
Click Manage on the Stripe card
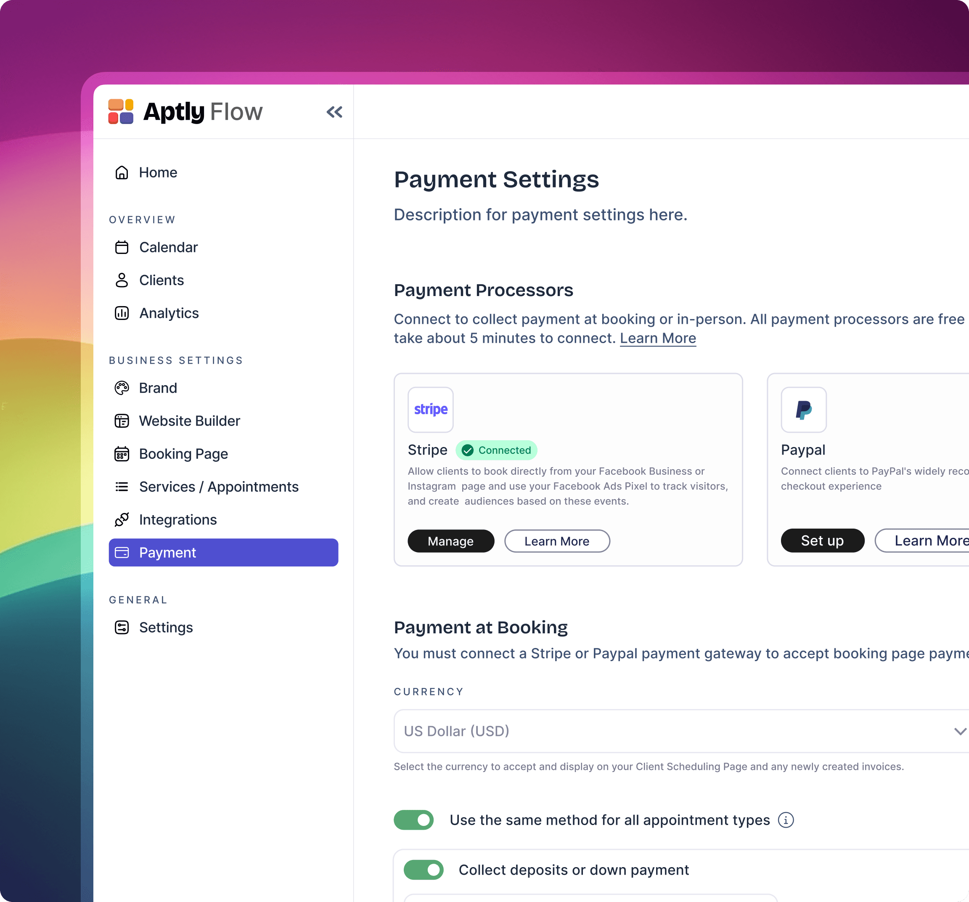click(450, 541)
